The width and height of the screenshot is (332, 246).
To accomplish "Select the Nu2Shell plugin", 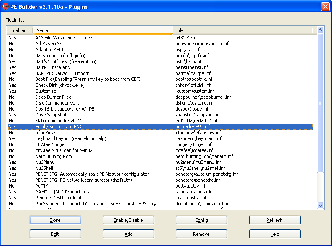I will pyautogui.click(x=161, y=168).
